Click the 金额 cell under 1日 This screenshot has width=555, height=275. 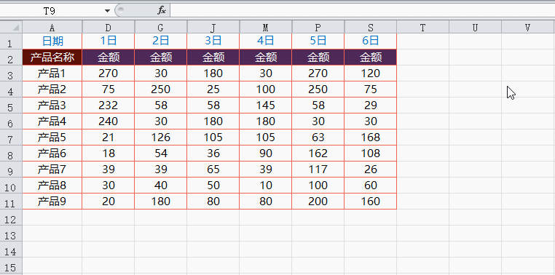[x=109, y=57]
